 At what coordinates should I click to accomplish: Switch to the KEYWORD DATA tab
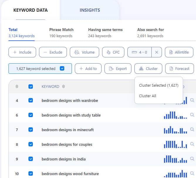31,10
